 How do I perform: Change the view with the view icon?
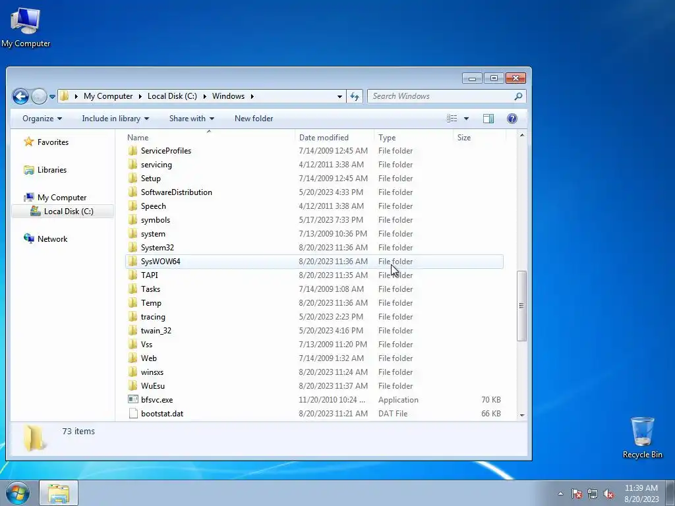click(452, 119)
